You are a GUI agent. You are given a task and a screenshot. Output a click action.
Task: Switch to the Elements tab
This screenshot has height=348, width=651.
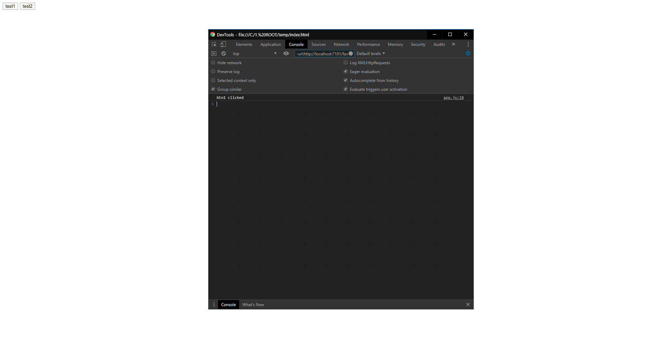click(244, 44)
